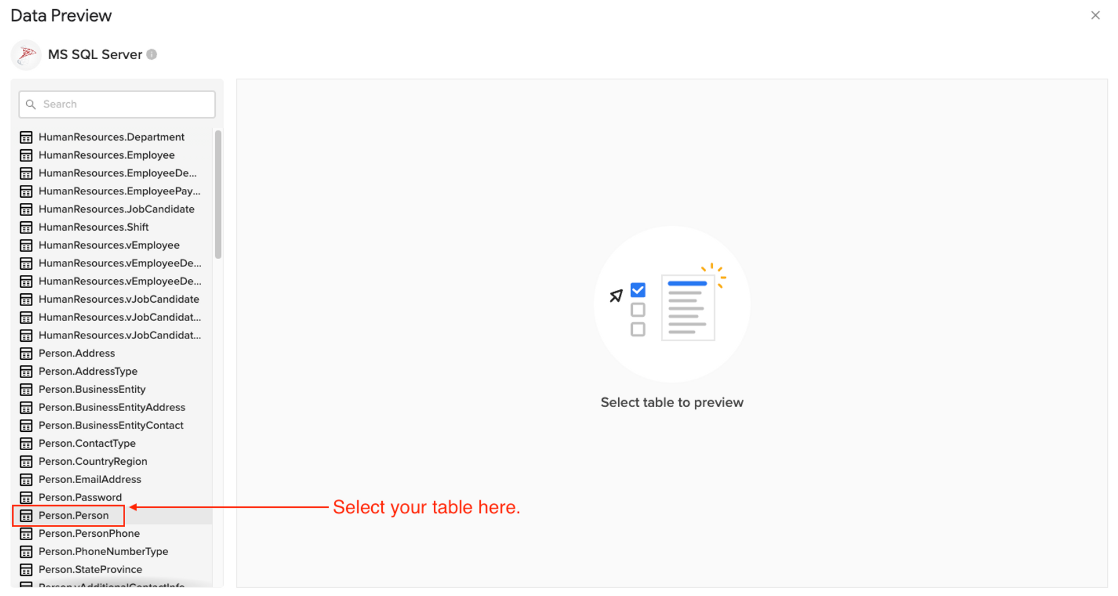Click the MS SQL Server info icon
Screen dimensions: 1118x596
[x=151, y=55]
